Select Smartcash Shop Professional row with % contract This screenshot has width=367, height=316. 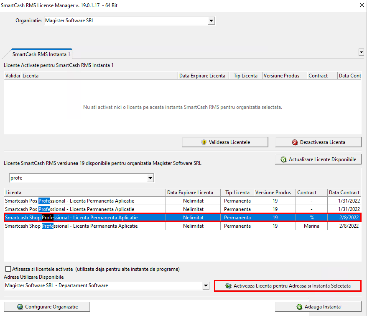(x=183, y=218)
